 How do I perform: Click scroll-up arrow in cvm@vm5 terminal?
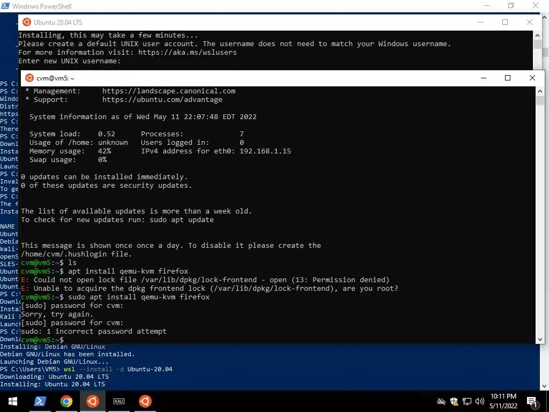pyautogui.click(x=540, y=91)
